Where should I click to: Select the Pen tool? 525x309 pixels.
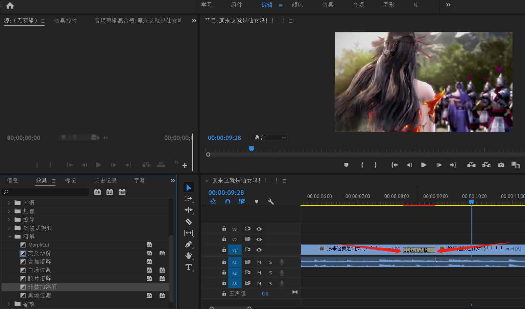[189, 244]
